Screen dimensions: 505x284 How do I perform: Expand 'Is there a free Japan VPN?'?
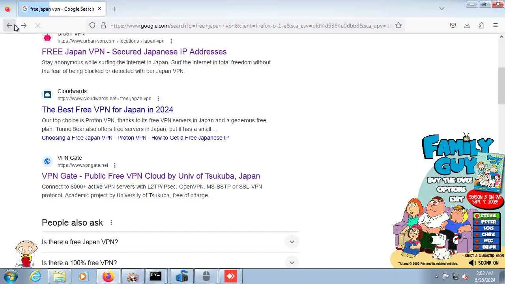pos(170,242)
